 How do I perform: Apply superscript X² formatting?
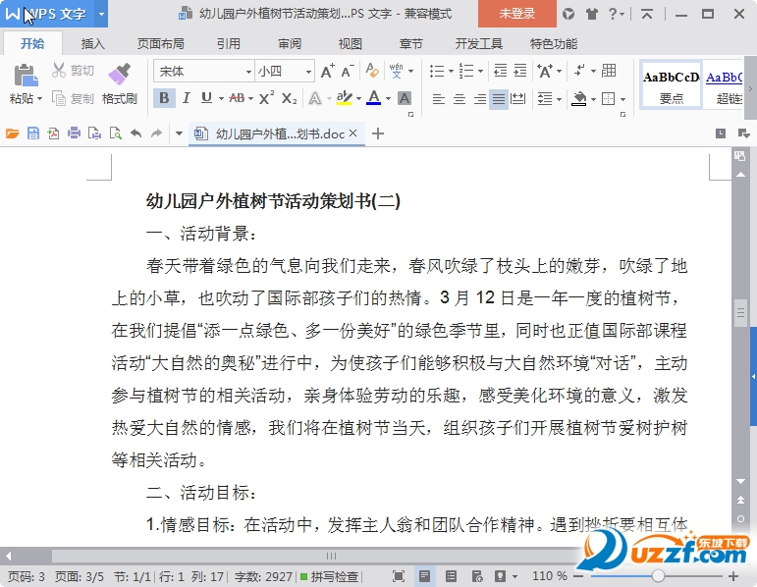(266, 98)
